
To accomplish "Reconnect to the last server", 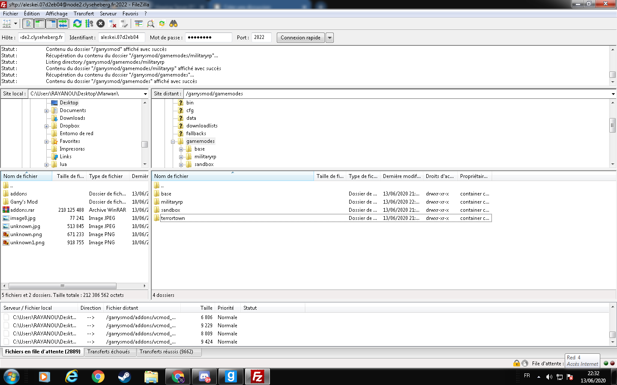I will tap(124, 24).
